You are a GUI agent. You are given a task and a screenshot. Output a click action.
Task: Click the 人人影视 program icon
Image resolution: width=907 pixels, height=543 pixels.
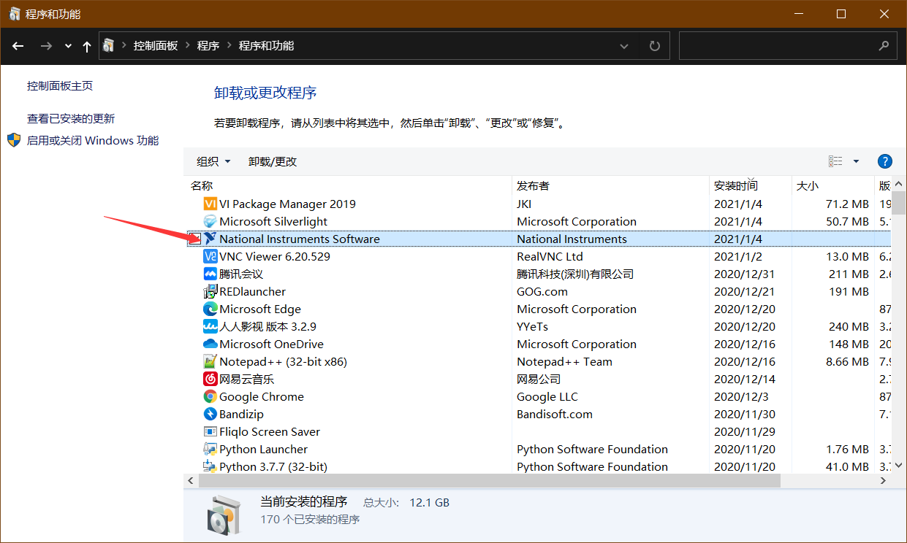tap(210, 326)
